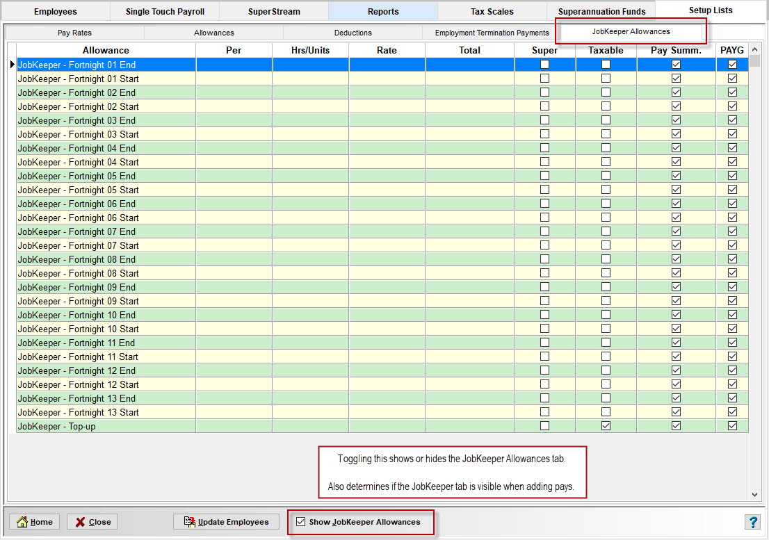769x540 pixels.
Task: Click the Update Employees button
Action: click(226, 522)
